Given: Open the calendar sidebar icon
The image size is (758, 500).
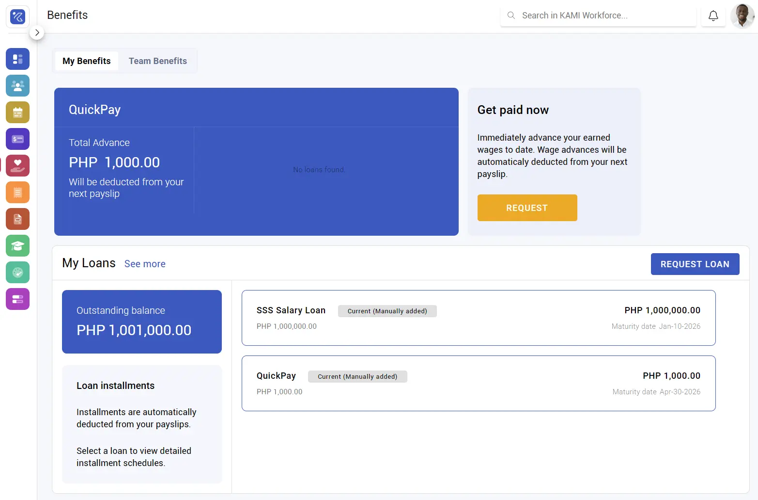Looking at the screenshot, I should click(x=17, y=113).
